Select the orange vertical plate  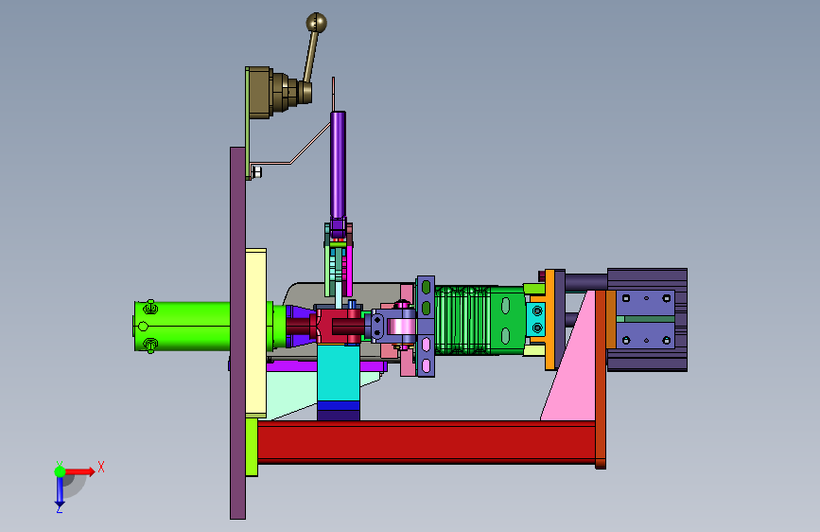tap(550, 319)
